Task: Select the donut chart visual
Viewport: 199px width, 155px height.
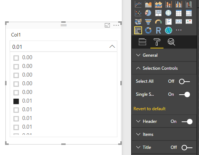Action: coord(148,30)
